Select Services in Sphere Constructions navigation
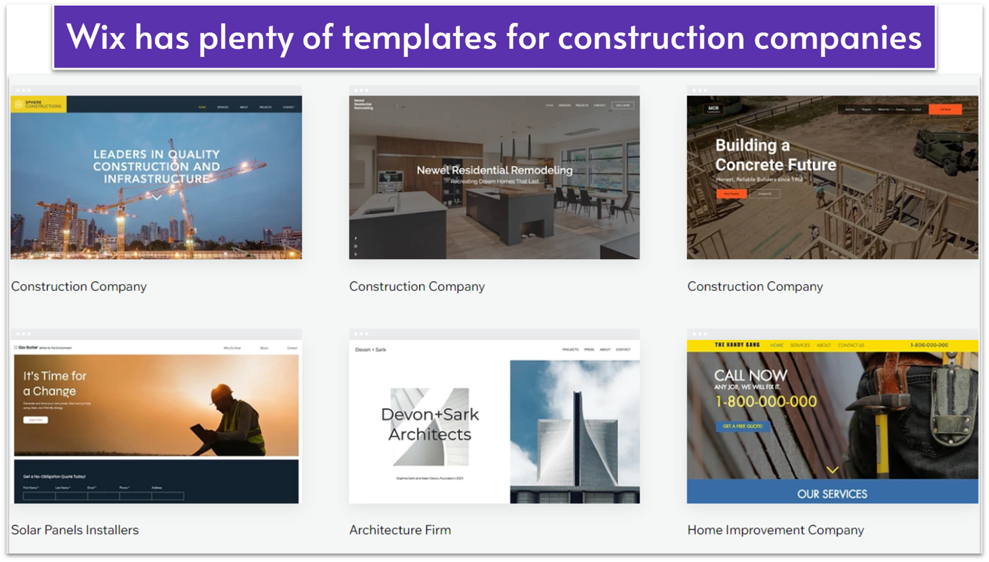989x562 pixels. click(x=223, y=107)
